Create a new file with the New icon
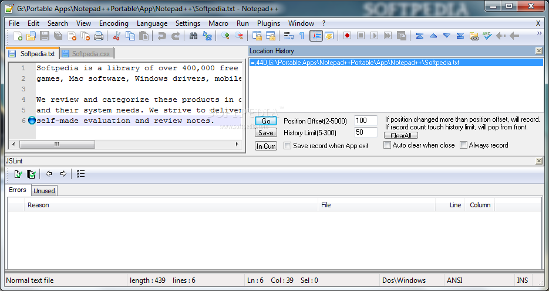The width and height of the screenshot is (549, 291). pos(18,36)
